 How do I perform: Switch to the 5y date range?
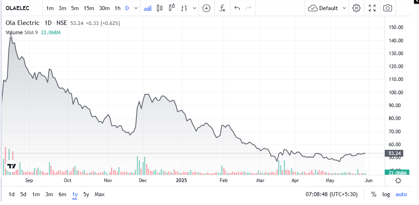86,195
